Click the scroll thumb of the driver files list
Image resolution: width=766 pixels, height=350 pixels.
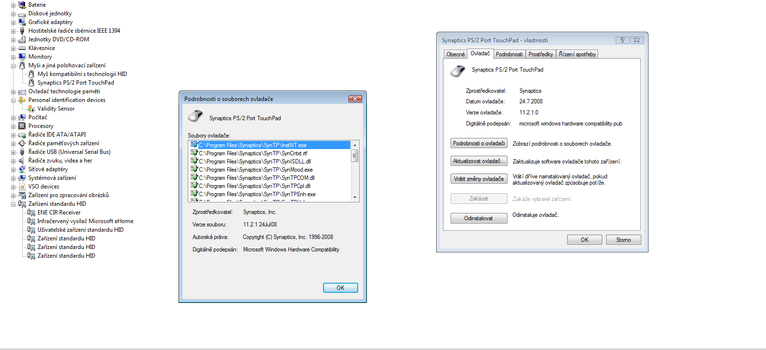(355, 156)
